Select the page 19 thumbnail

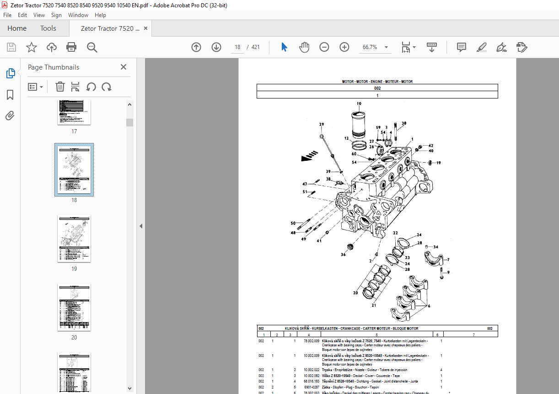74,239
